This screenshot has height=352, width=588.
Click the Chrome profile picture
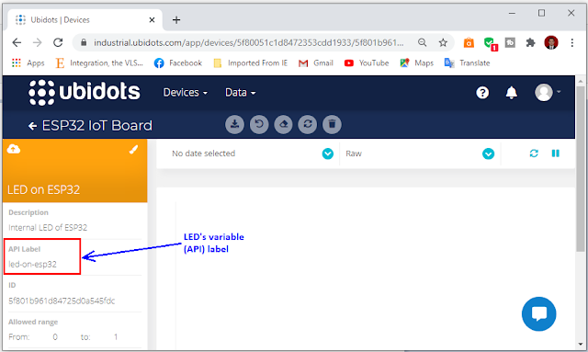551,43
